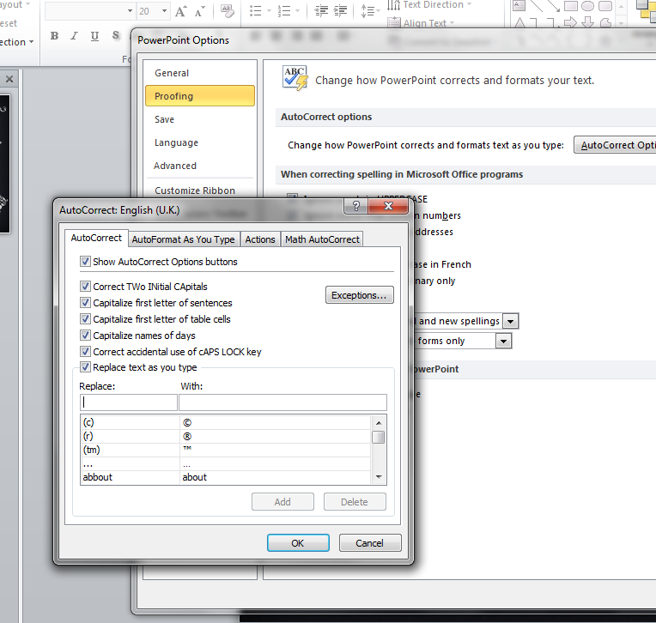Click the Increase List Level icon

point(341,11)
